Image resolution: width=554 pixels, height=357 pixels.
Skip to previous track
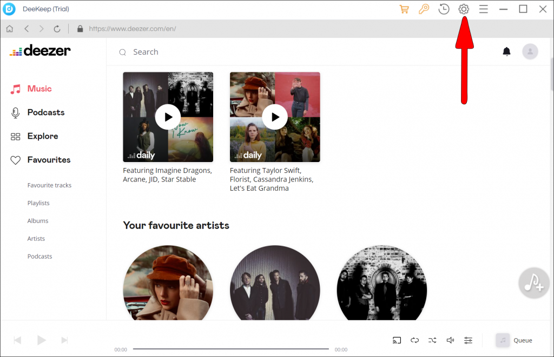click(x=17, y=340)
